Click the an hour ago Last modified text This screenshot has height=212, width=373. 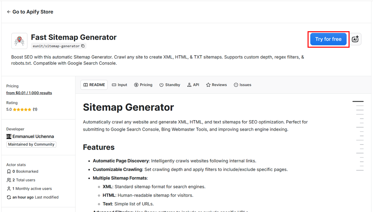click(35, 197)
